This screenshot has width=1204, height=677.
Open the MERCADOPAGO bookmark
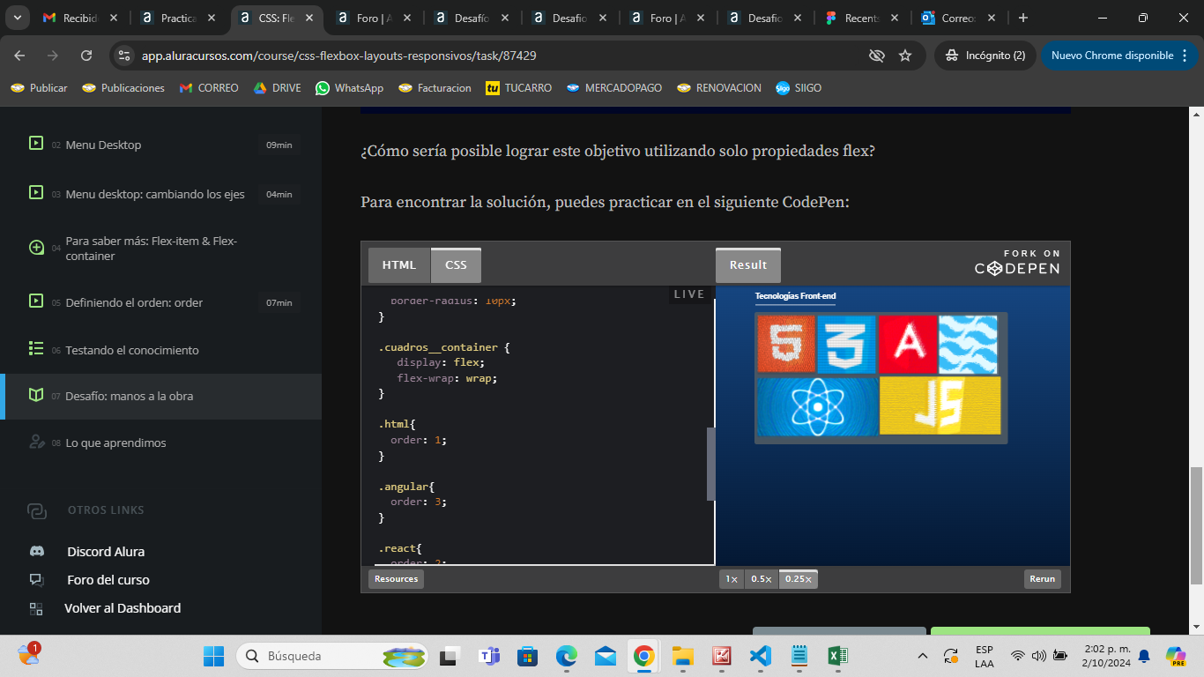coord(614,88)
